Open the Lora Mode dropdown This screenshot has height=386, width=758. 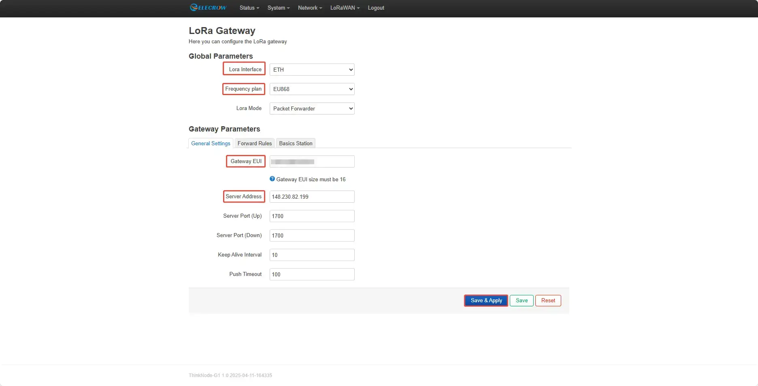point(312,108)
